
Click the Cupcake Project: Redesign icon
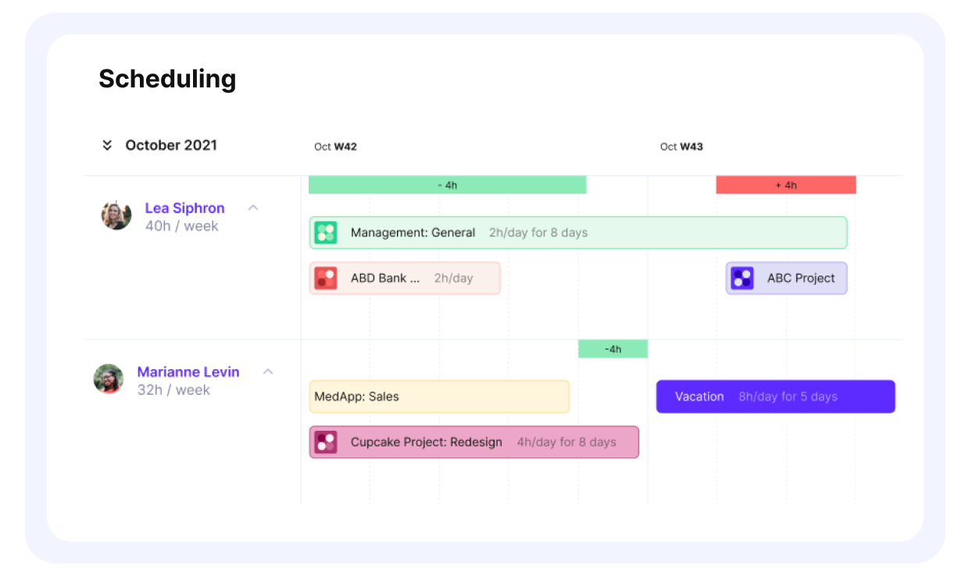point(325,442)
